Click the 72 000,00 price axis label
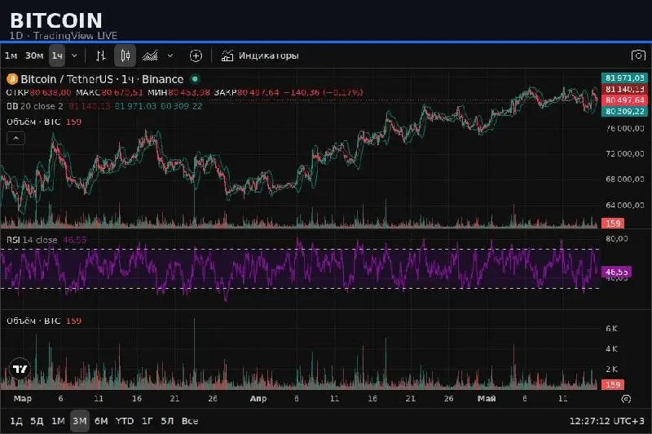 click(624, 154)
